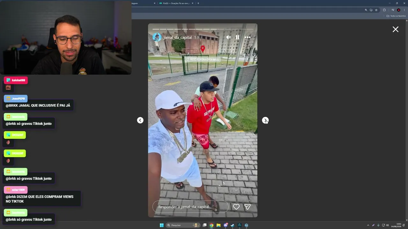Open the story's three-dot more options menu
Image resolution: width=408 pixels, height=229 pixels.
pos(247,37)
